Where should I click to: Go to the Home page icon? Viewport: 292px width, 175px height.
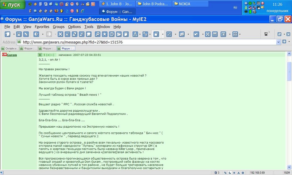coord(89,34)
